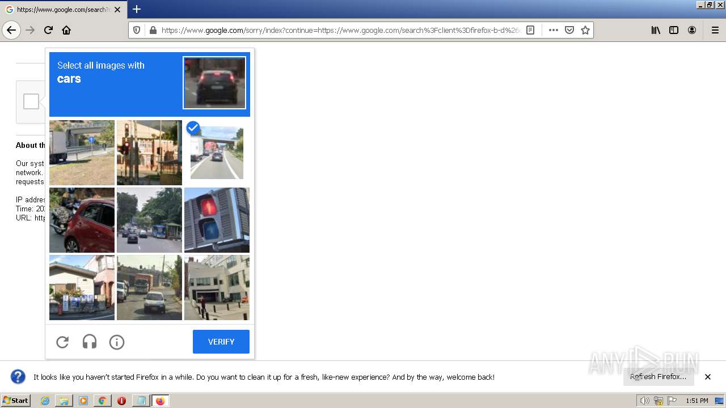Show the sidebars icon
The image size is (726, 408).
(x=674, y=30)
